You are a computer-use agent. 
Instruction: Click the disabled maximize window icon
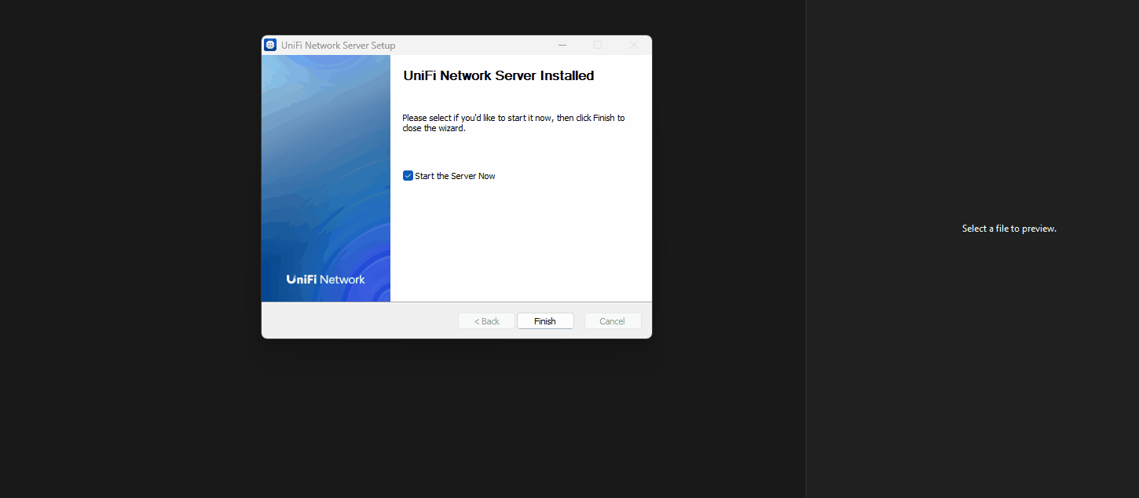coord(598,45)
